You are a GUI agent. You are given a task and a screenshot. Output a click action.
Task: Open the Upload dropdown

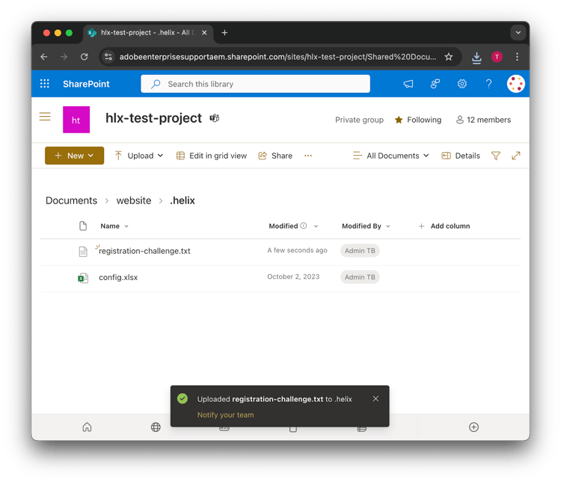click(139, 156)
